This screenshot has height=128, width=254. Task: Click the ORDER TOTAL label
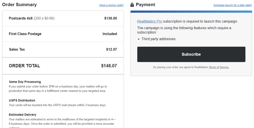pos(25,66)
